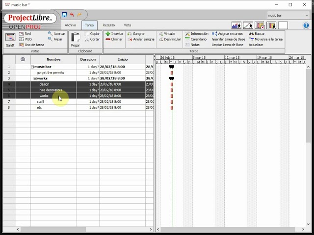This screenshot has width=314, height=235.
Task: Click the table horizontal scrollbar thumb
Action: (x=53, y=229)
